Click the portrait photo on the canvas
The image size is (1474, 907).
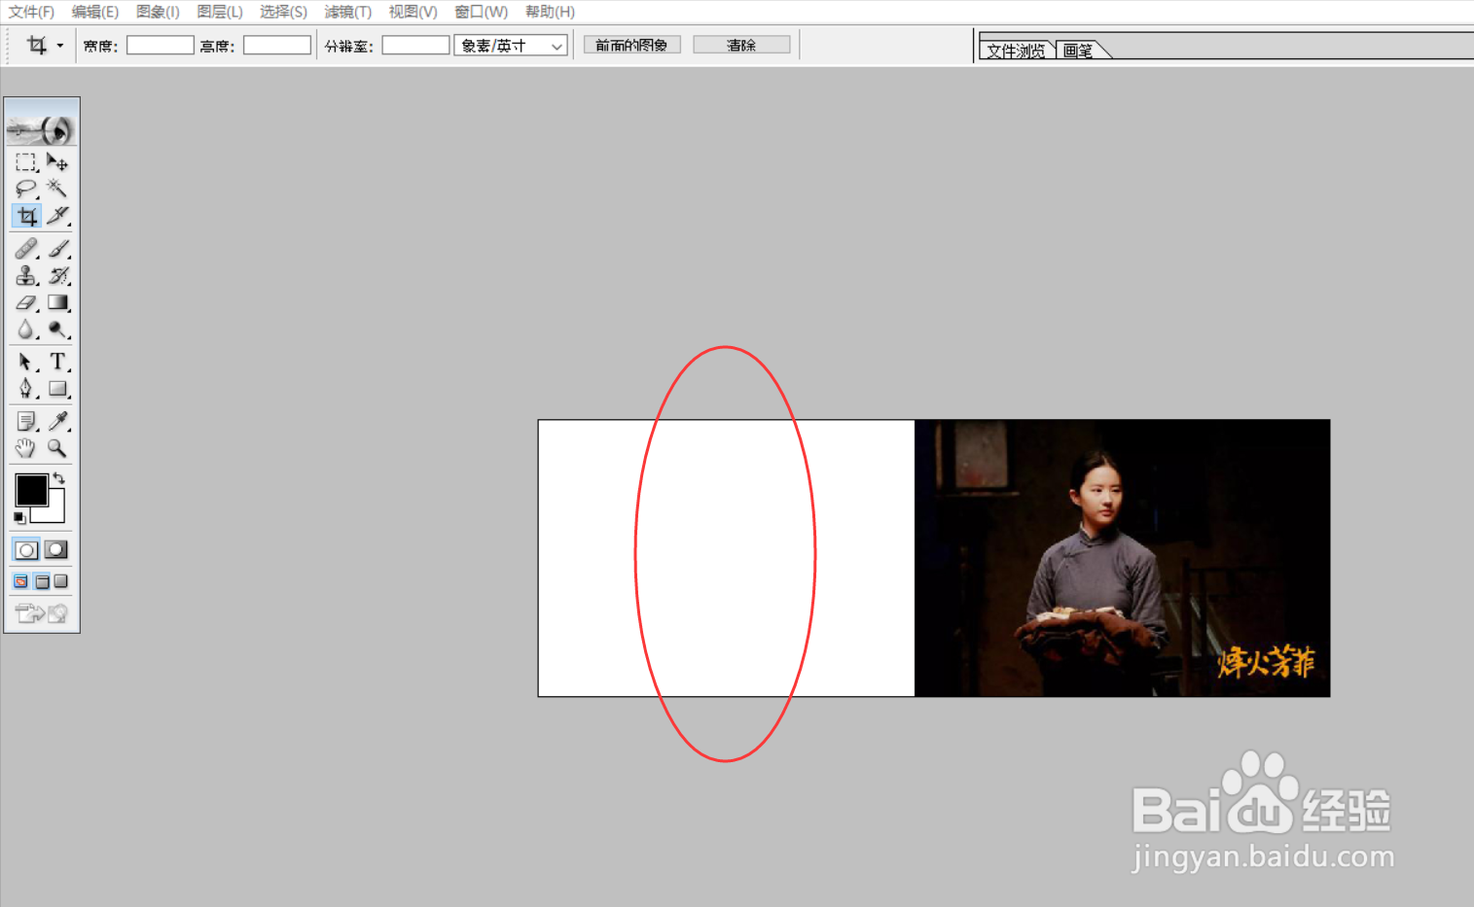1122,558
